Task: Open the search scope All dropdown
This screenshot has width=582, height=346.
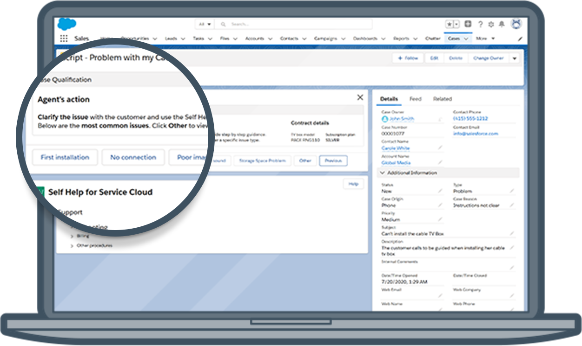Action: click(x=205, y=24)
